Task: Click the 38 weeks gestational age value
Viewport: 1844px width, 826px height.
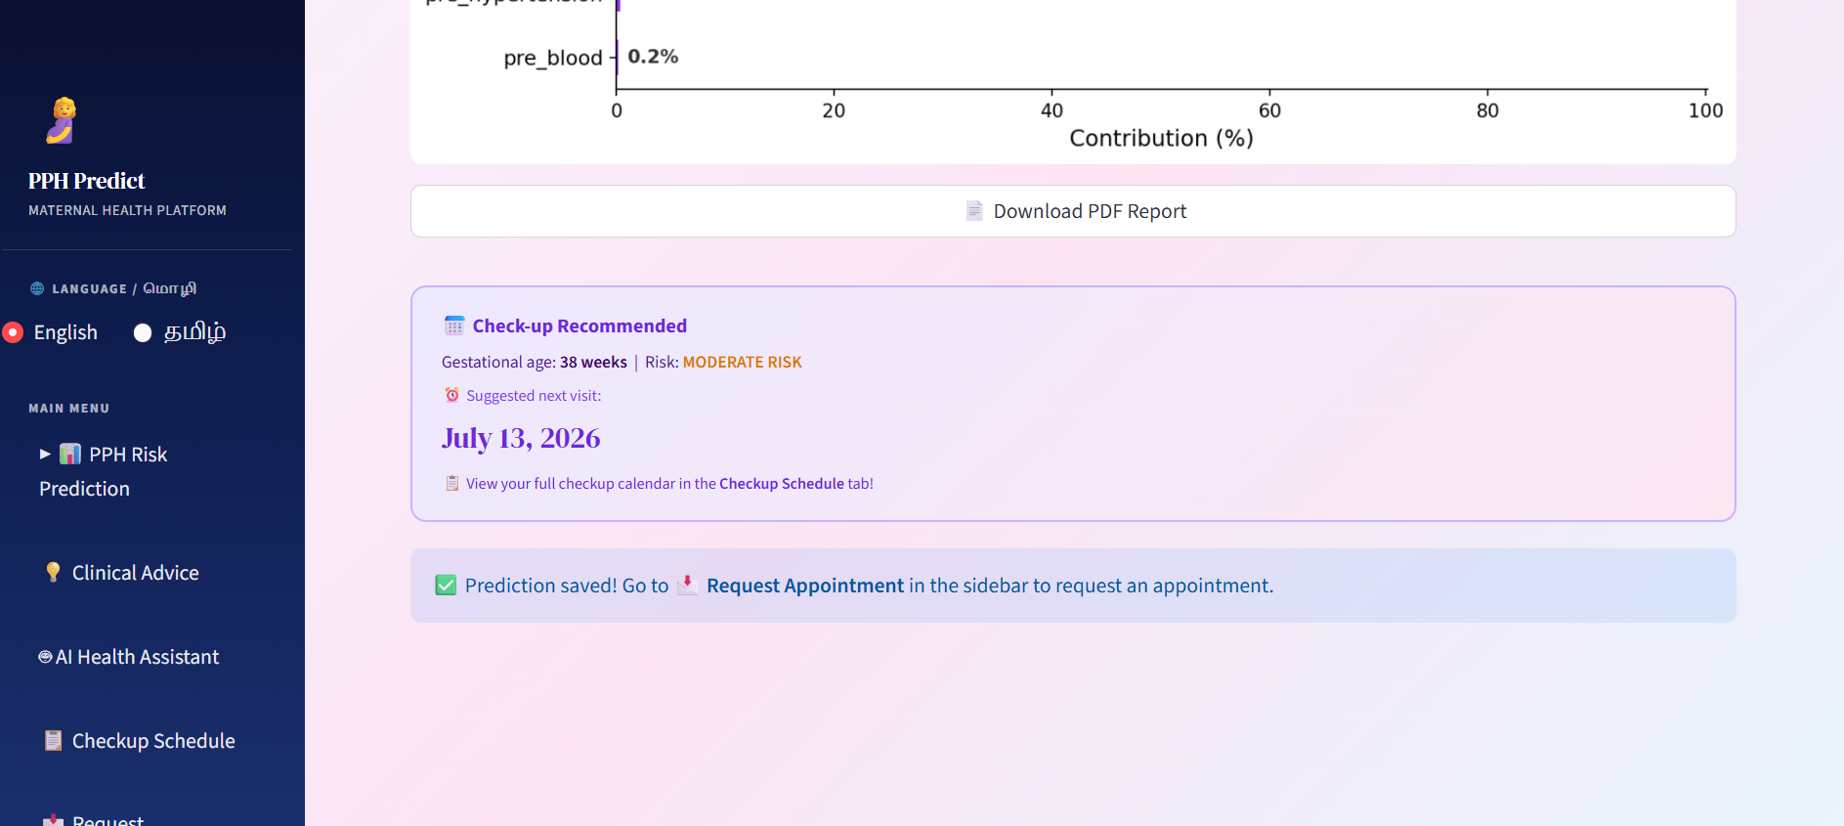Action: (x=593, y=362)
